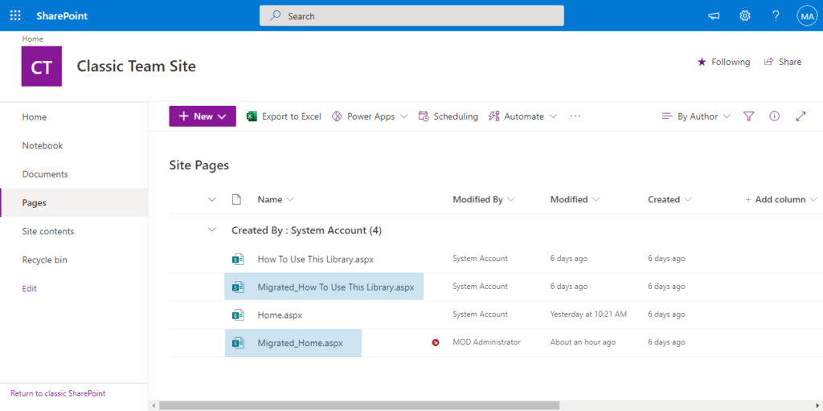This screenshot has height=411, width=823.
Task: Click the red checked-out icon on Migrated_Home.aspx
Action: (x=436, y=343)
